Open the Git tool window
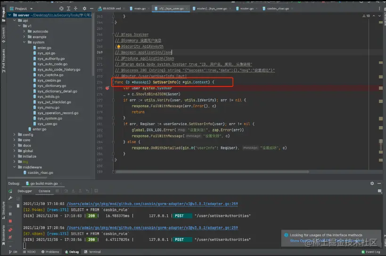This screenshot has width=386, height=256. tap(13, 252)
